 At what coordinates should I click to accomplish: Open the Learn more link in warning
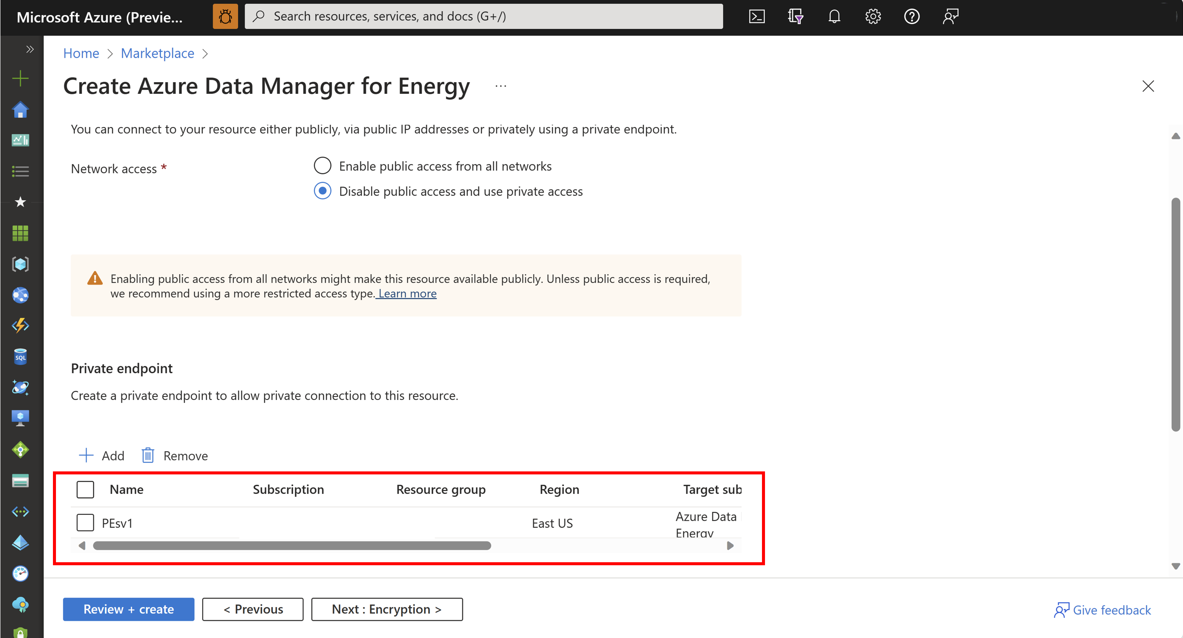(x=406, y=293)
